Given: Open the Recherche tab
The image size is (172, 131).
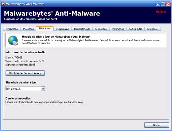Looking at the screenshot, I should point(12,29).
